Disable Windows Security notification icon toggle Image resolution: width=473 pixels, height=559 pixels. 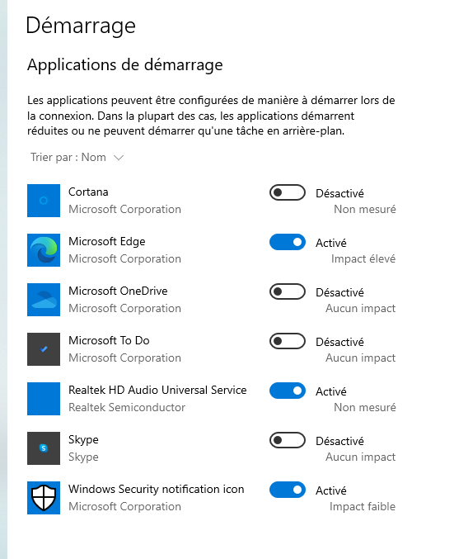(x=288, y=490)
